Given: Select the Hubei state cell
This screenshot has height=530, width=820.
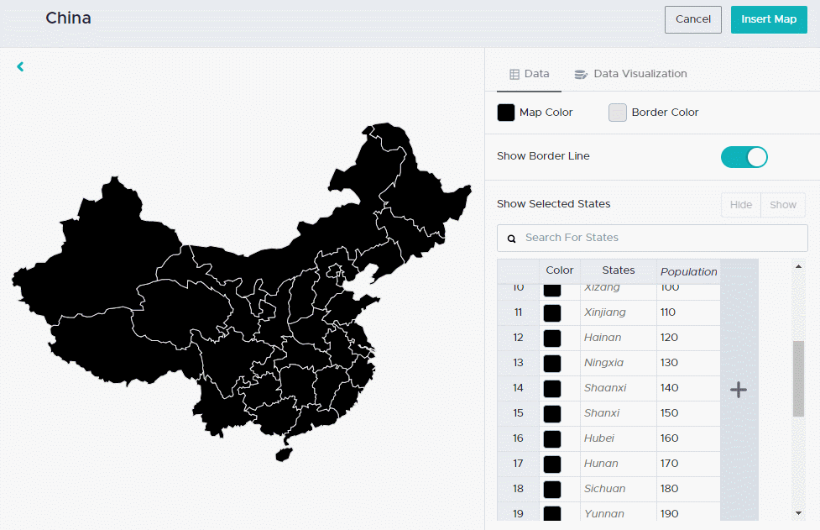Looking at the screenshot, I should (618, 438).
